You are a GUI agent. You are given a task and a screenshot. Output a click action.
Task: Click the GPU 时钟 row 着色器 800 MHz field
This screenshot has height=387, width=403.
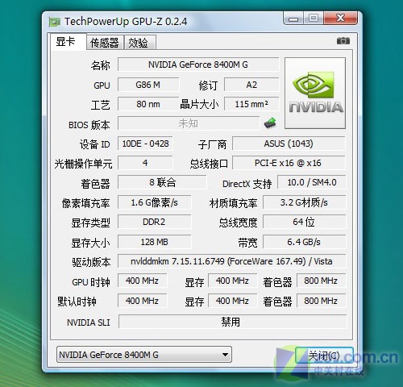click(321, 281)
